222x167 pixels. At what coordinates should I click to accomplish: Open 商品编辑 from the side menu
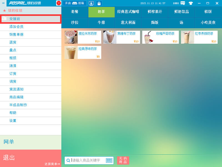[16, 97]
